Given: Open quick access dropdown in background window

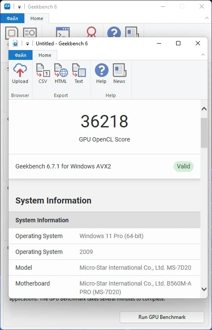Looking at the screenshot, I should click(x=19, y=7).
